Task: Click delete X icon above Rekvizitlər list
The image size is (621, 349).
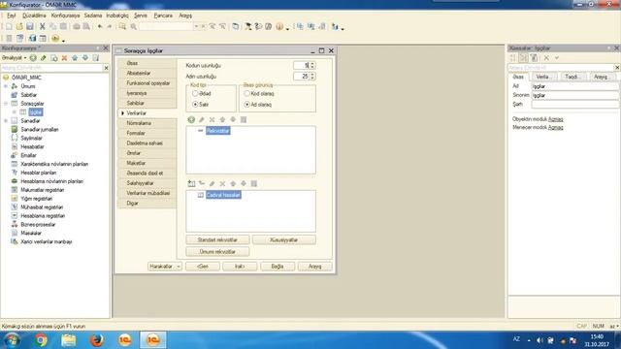Action: point(212,119)
